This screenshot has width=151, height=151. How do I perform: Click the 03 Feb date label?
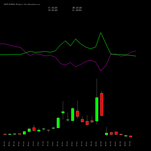click(x=106, y=144)
